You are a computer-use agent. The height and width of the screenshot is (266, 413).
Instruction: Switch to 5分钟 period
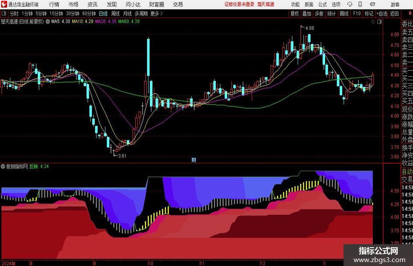click(41, 14)
